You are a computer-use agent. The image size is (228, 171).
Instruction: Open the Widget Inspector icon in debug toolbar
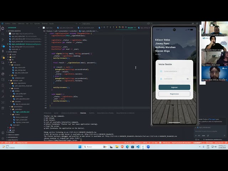[126, 27]
